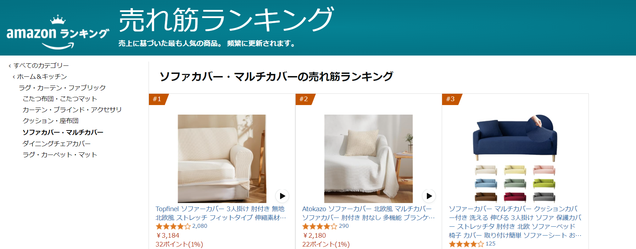Go back to すべてのカテゴリー
Viewport: 636px width, 249px height.
coord(39,65)
